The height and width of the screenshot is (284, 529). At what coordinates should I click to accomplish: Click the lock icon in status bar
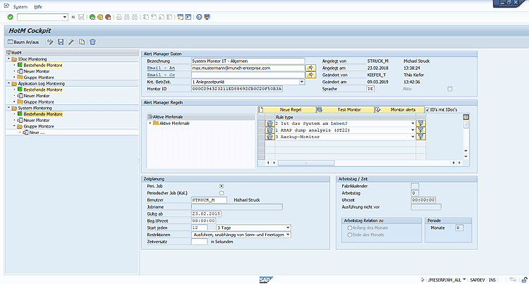pyautogui.click(x=524, y=280)
